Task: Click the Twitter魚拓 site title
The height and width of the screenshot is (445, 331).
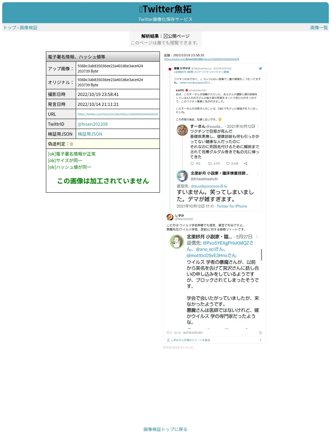Action: (x=165, y=9)
